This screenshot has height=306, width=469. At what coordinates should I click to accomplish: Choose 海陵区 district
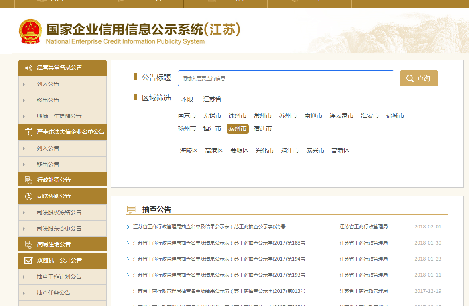click(189, 151)
